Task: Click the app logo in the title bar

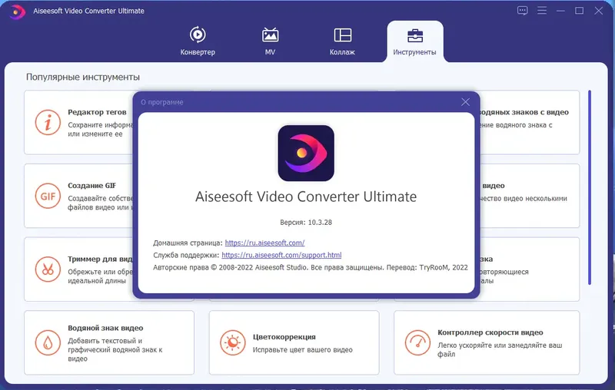Action: point(17,12)
